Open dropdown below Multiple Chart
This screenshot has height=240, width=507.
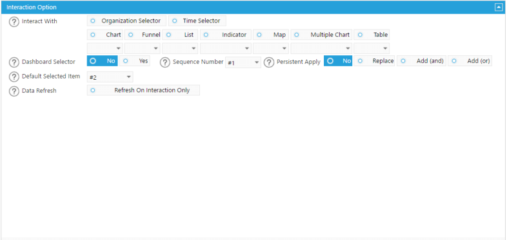[321, 48]
